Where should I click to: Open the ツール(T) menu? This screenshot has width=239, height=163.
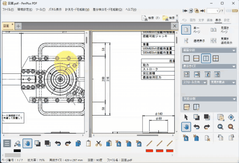pyautogui.click(x=40, y=9)
